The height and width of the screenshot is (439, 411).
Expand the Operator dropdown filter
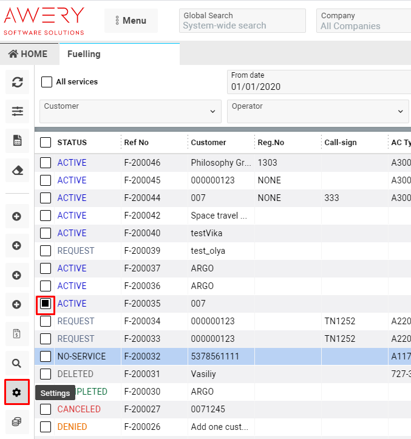coord(317,111)
